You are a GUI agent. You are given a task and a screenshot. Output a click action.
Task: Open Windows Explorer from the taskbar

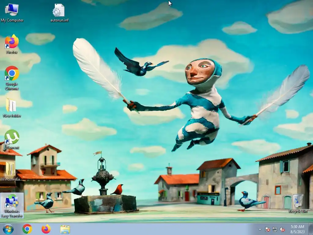65,229
